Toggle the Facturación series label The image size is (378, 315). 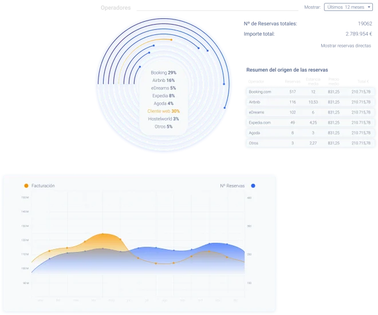pyautogui.click(x=43, y=186)
